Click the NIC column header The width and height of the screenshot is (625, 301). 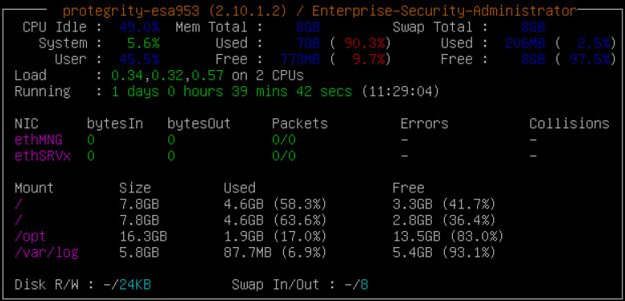point(27,124)
